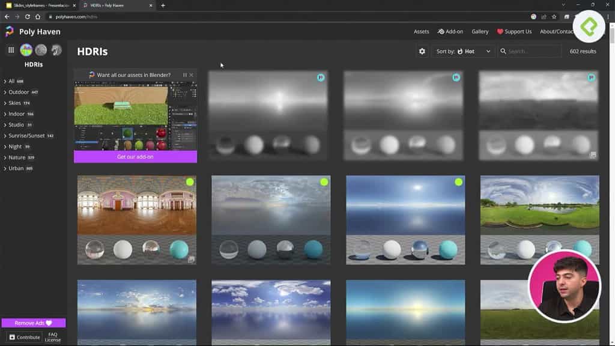Image resolution: width=615 pixels, height=346 pixels.
Task: Open the FAQ link
Action: pyautogui.click(x=53, y=335)
